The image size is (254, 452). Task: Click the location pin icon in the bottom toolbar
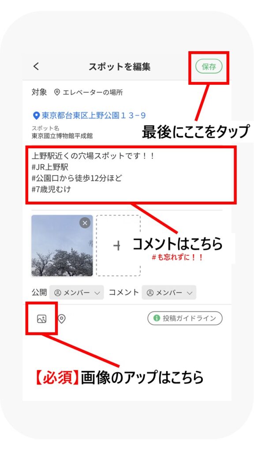coord(62,319)
